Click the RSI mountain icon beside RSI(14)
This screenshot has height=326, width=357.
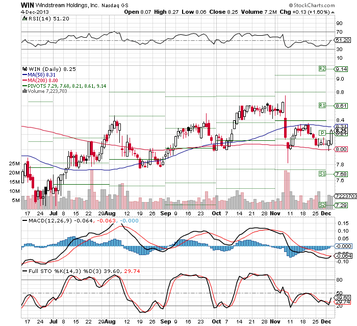pyautogui.click(x=24, y=18)
